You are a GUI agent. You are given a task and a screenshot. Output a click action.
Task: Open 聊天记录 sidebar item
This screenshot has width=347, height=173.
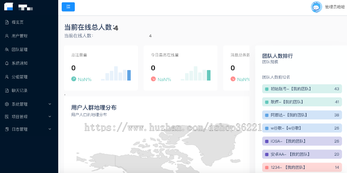20,91
